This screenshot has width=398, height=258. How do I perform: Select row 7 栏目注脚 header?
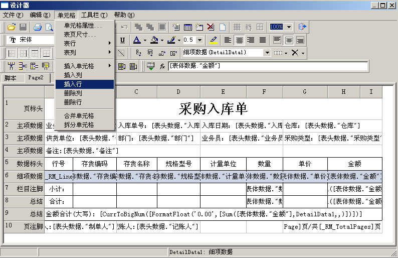(x=24, y=189)
